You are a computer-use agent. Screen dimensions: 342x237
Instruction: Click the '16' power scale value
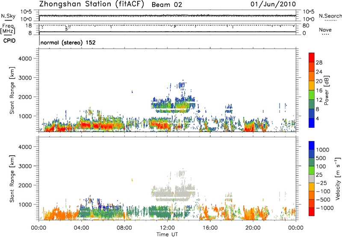319,91
